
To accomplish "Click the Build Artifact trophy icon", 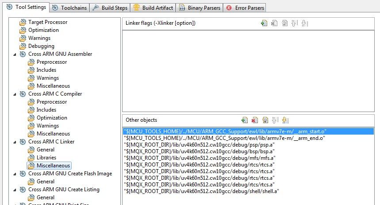I will click(136, 8).
